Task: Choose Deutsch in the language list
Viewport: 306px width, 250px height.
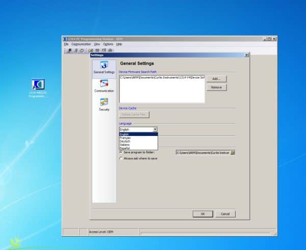Action: point(138,141)
